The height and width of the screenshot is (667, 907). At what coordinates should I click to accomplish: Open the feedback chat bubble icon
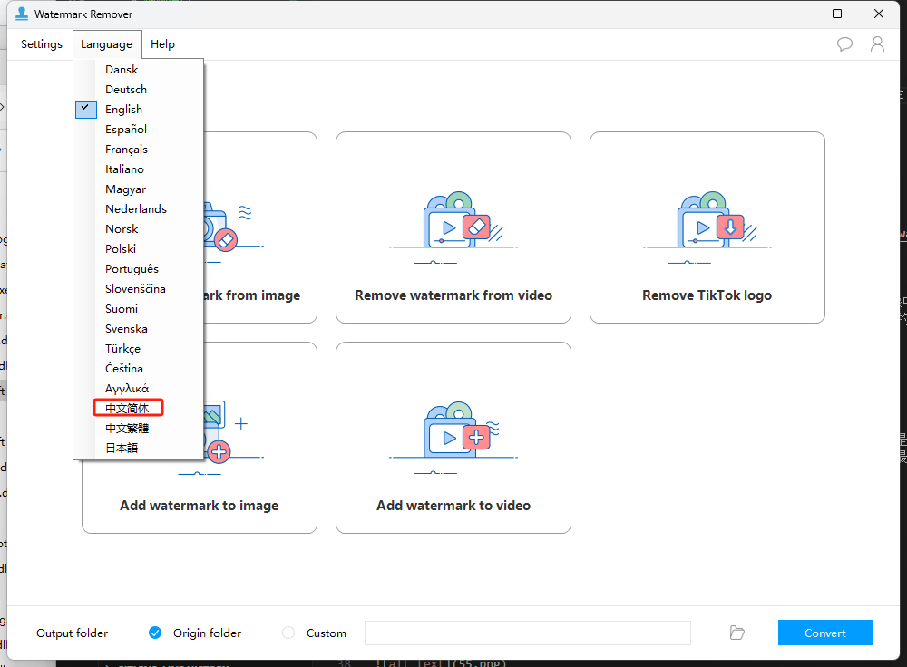pyautogui.click(x=844, y=43)
